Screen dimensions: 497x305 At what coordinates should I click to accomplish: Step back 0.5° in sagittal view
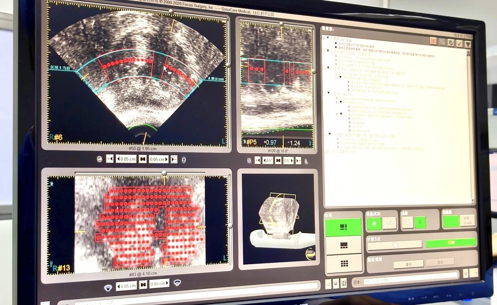[268, 160]
